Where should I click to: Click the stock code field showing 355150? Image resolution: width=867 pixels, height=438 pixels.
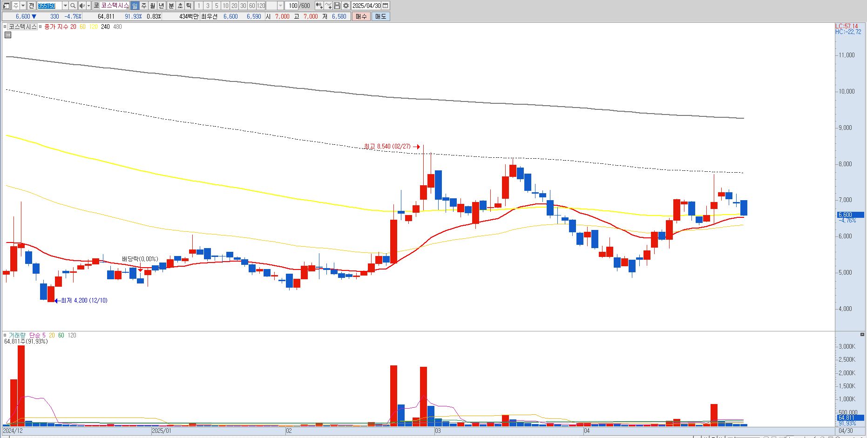tap(49, 6)
